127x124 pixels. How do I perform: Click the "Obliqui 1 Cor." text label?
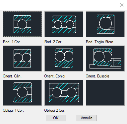tap(13, 110)
